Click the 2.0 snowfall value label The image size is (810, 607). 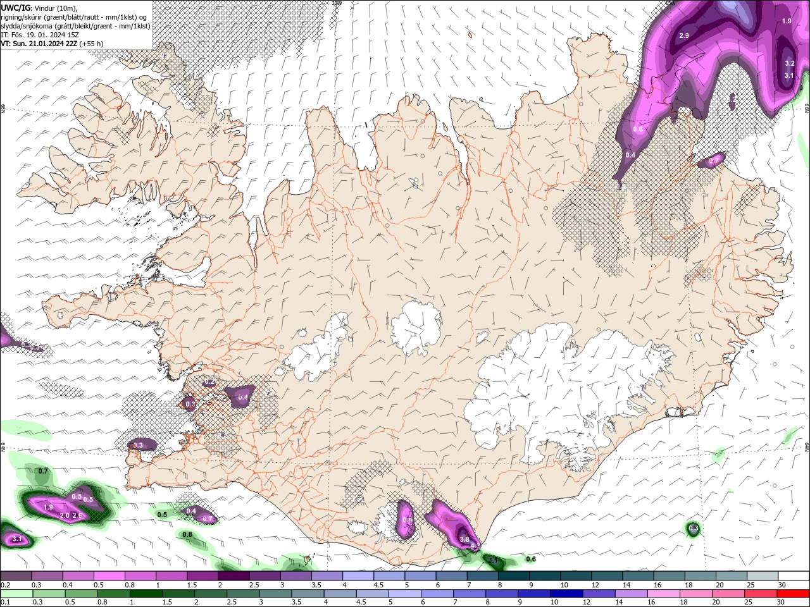[65, 515]
